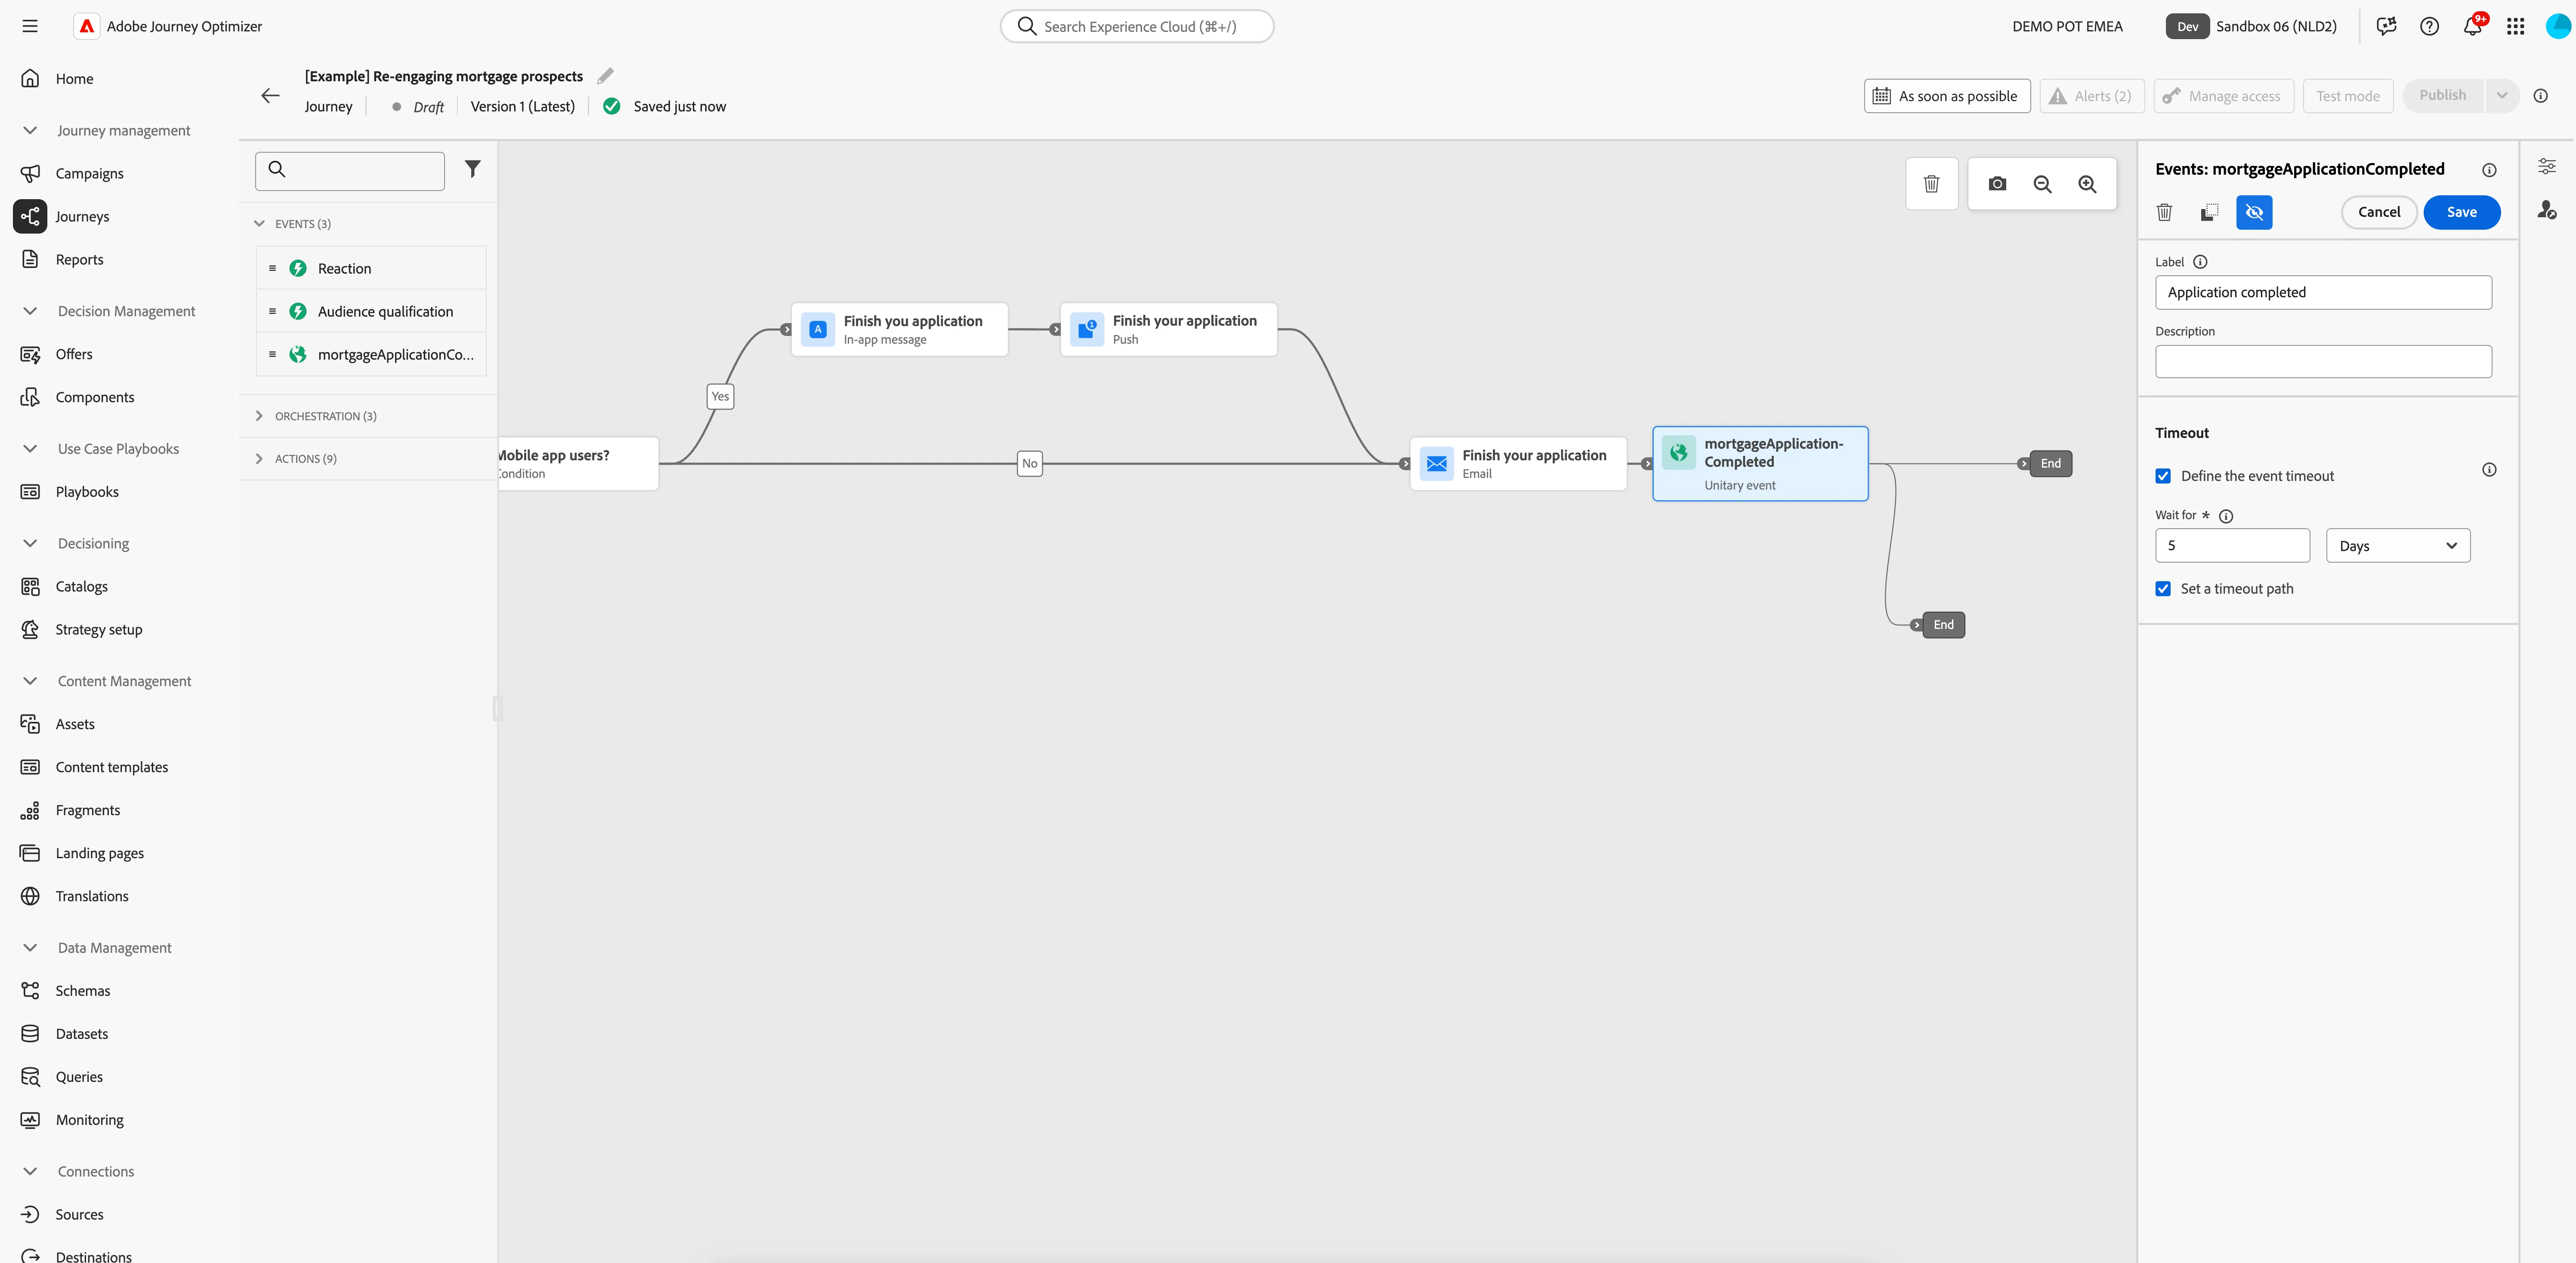Delete the event using panel trash icon
Viewport: 2576px width, 1263px height.
click(x=2164, y=212)
